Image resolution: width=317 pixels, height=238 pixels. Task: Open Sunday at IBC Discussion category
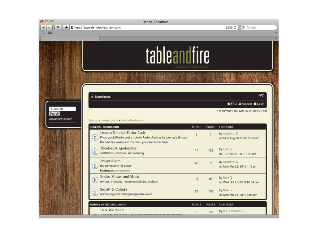point(108,205)
